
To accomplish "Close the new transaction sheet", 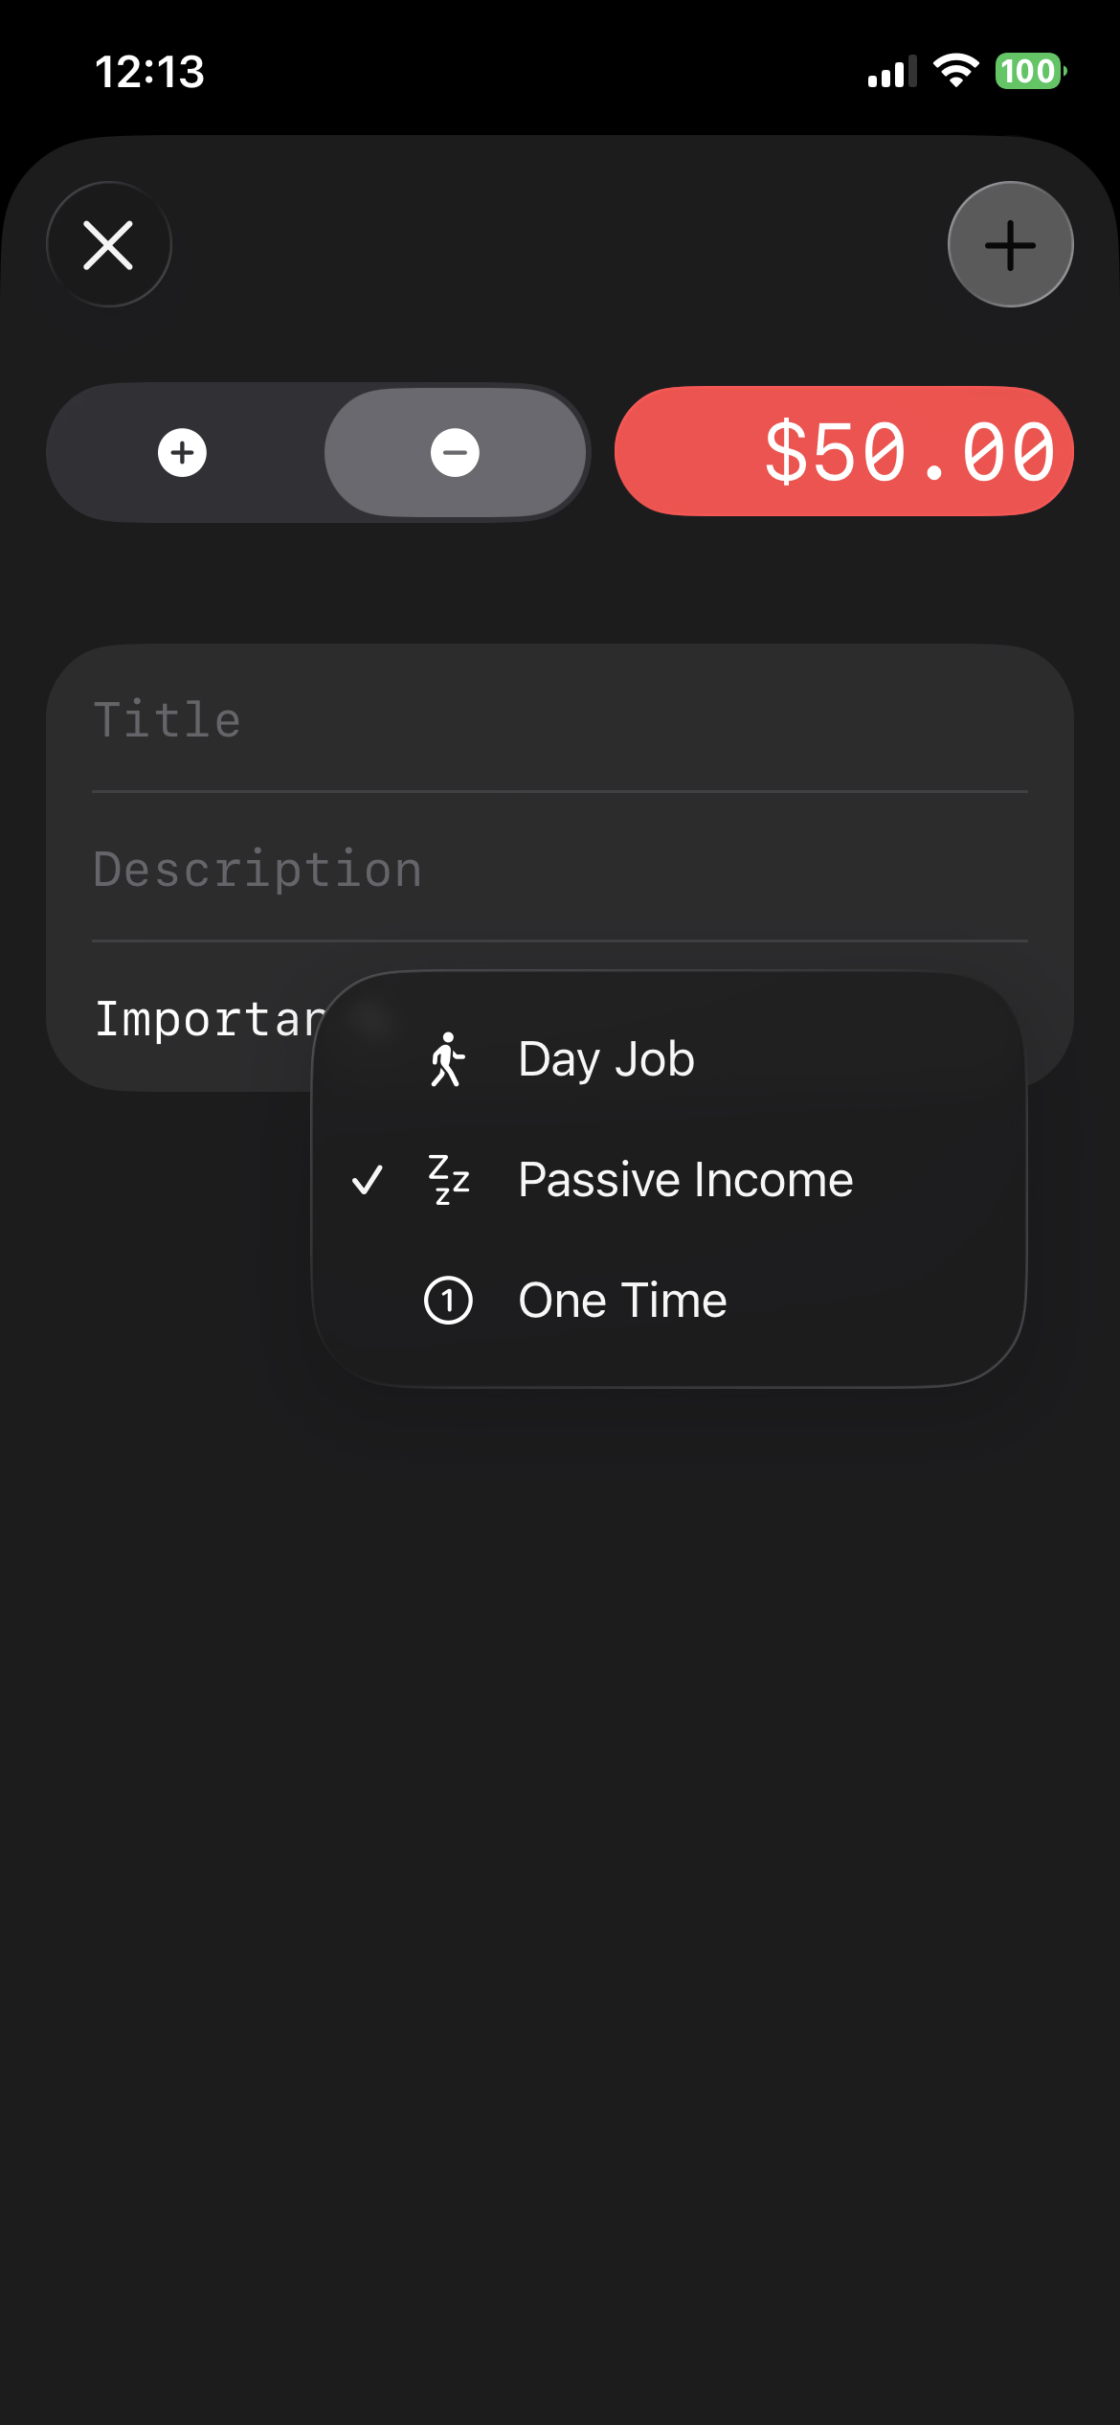I will point(108,244).
